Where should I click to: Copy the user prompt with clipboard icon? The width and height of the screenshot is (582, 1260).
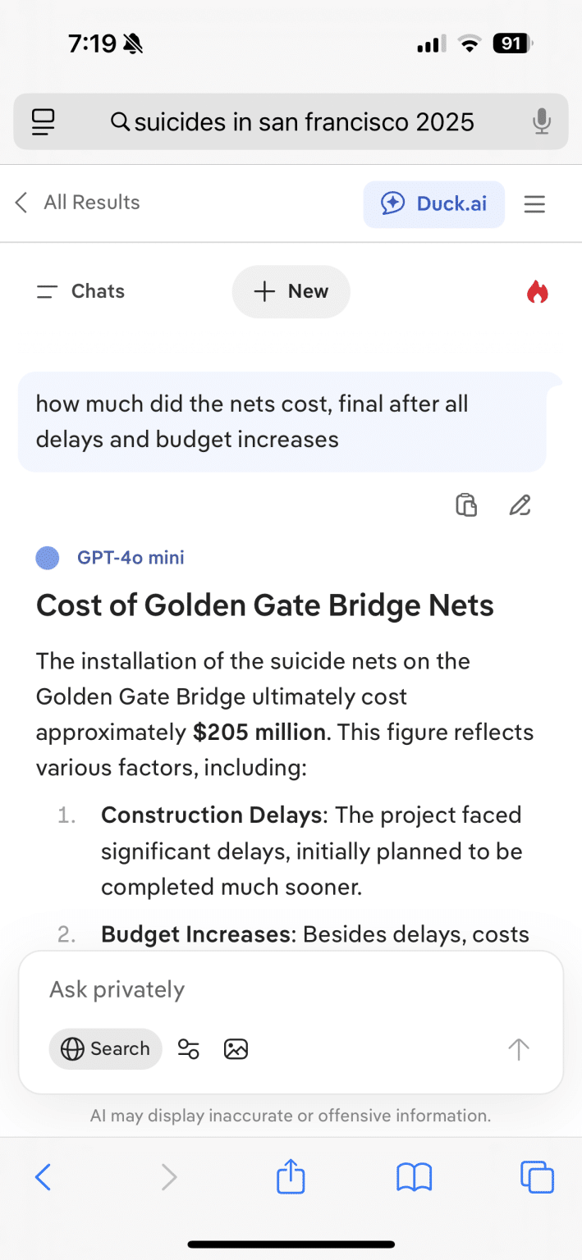[x=466, y=504]
